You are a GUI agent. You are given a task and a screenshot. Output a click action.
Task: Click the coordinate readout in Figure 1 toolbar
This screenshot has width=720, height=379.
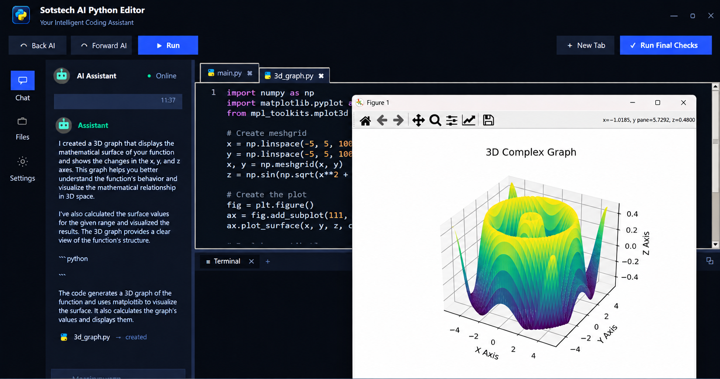tap(649, 120)
